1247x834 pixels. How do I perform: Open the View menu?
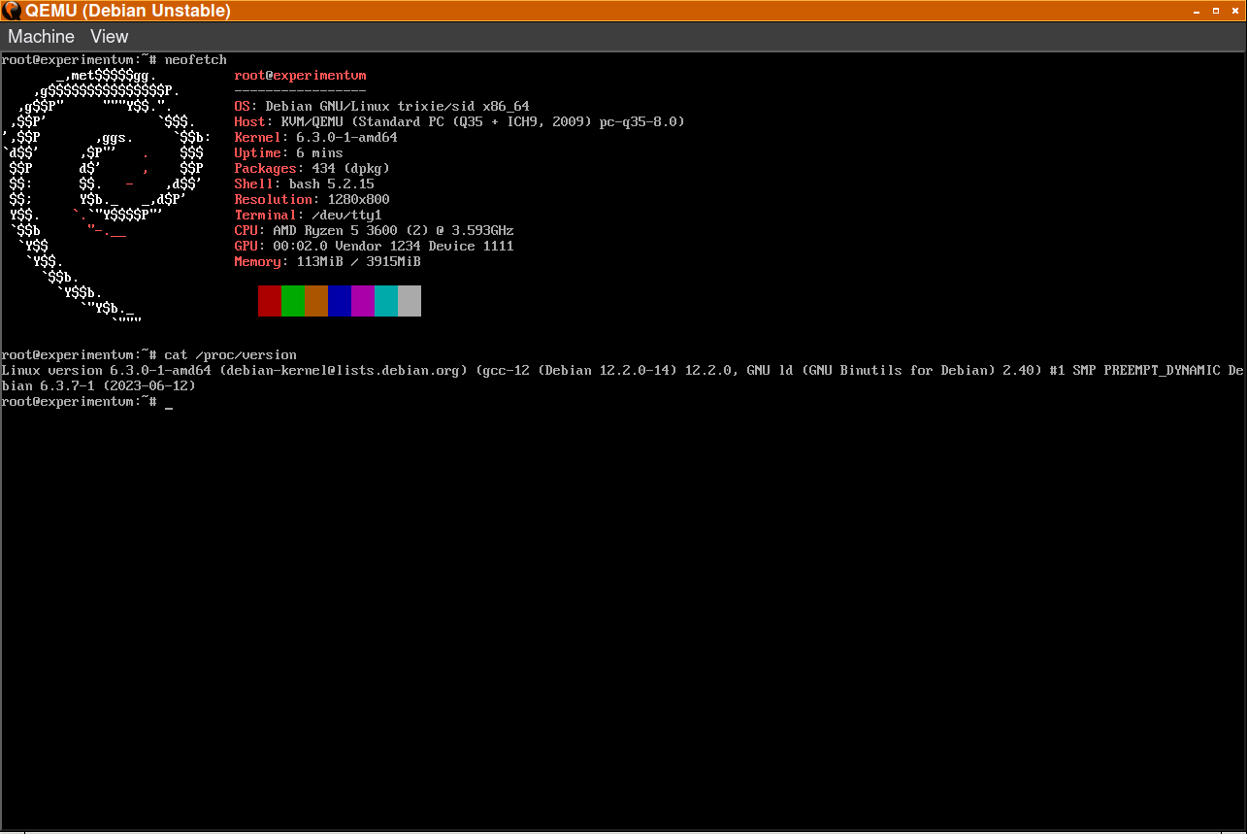tap(109, 37)
